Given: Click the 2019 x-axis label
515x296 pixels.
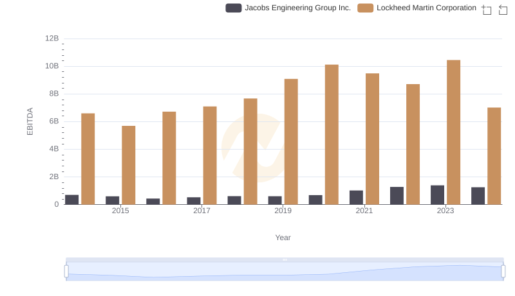Looking at the screenshot, I should pyautogui.click(x=283, y=211).
